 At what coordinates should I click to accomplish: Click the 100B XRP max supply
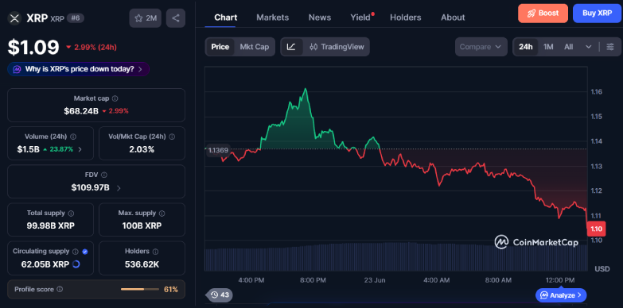click(x=142, y=226)
